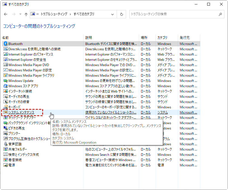Click the Windows Media Player DVD icon
The width and height of the screenshot is (228, 190).
coord(6,65)
